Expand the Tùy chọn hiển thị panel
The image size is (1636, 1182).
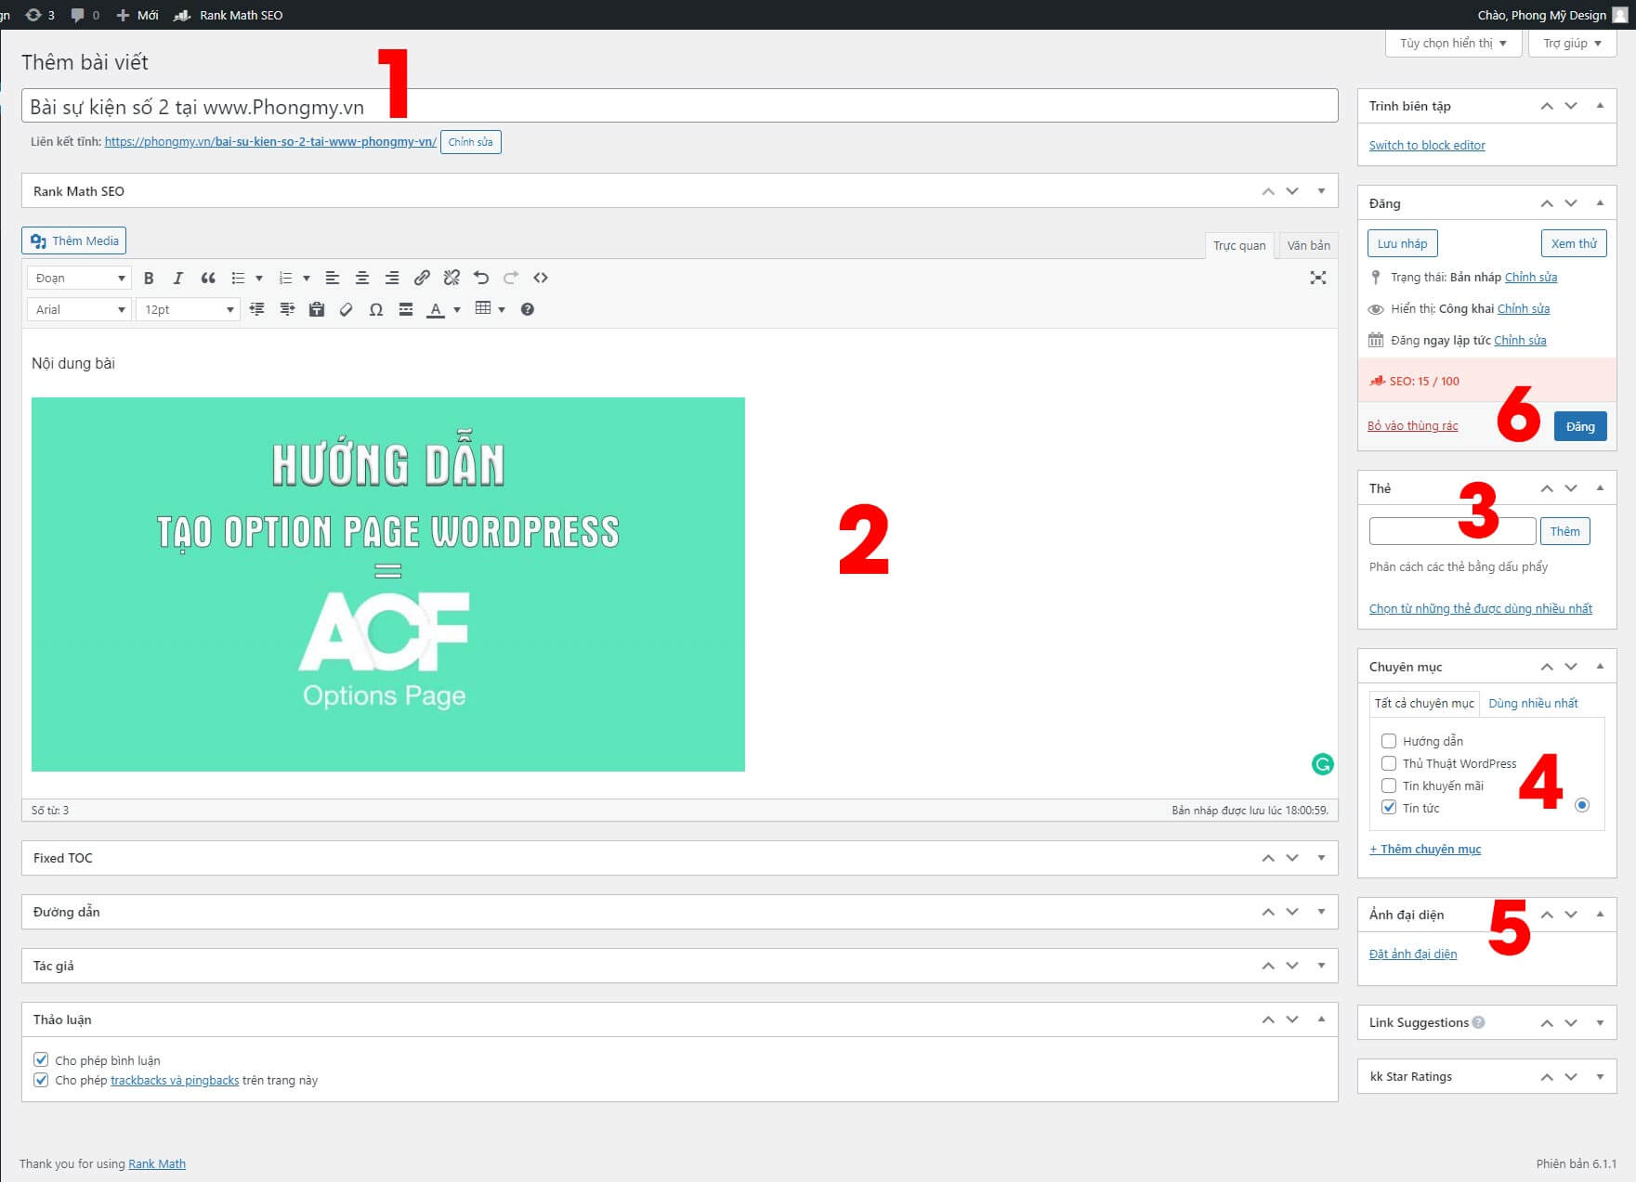1452,43
